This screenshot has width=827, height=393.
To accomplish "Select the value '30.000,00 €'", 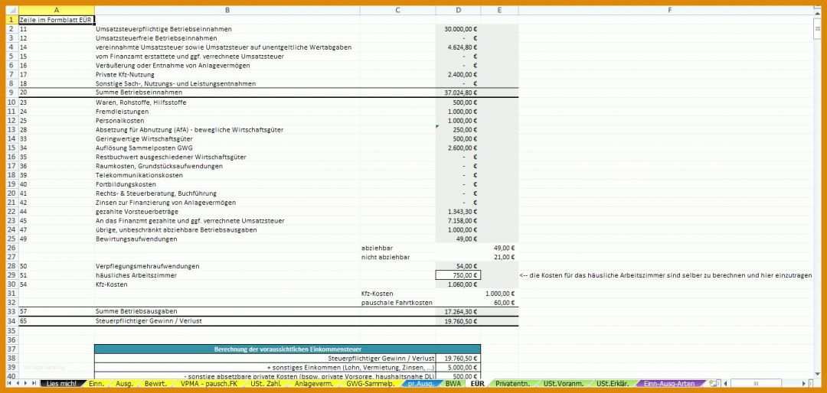I will tap(459, 29).
